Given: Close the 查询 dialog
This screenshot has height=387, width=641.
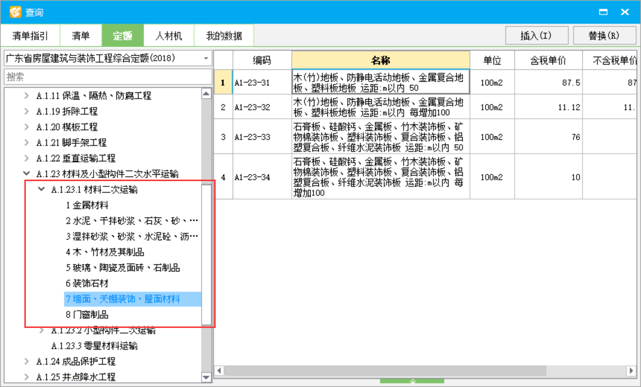Looking at the screenshot, I should [x=625, y=12].
